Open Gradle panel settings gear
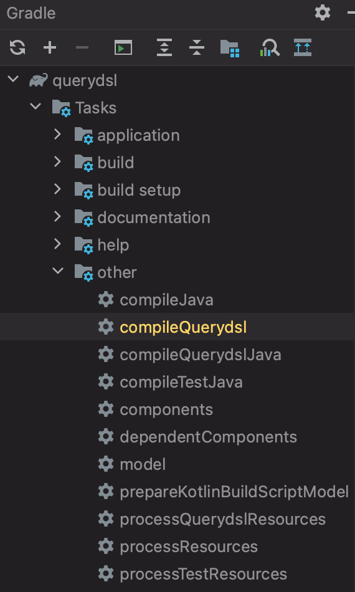Viewport: 355px width, 592px height. 323,13
